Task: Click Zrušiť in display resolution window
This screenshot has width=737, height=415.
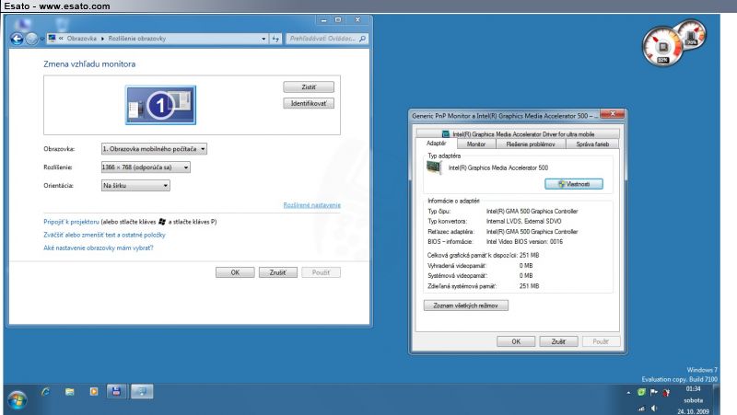Action: click(278, 272)
